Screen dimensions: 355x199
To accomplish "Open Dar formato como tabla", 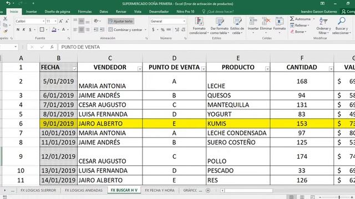I will [x=220, y=26].
